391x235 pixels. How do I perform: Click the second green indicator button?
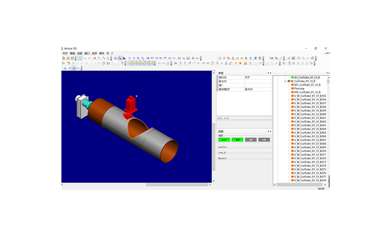pyautogui.click(x=237, y=140)
